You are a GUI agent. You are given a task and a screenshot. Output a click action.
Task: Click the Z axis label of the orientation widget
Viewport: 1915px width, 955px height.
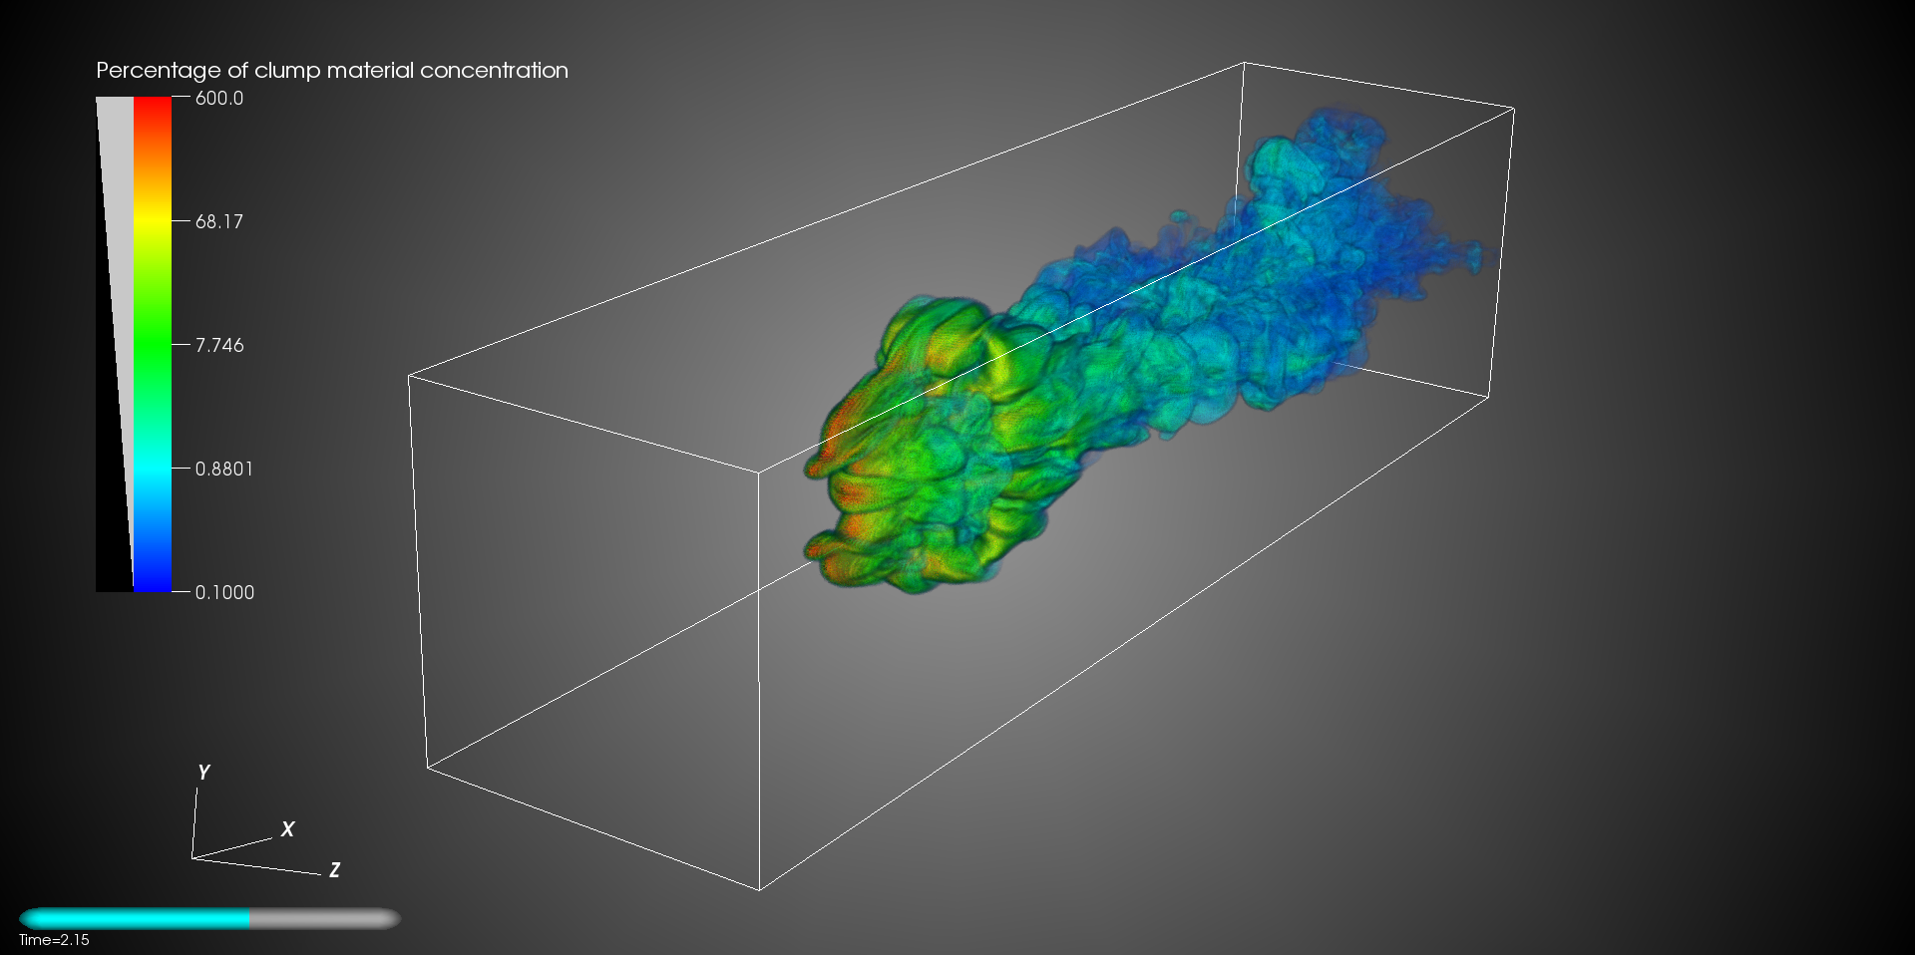point(335,870)
